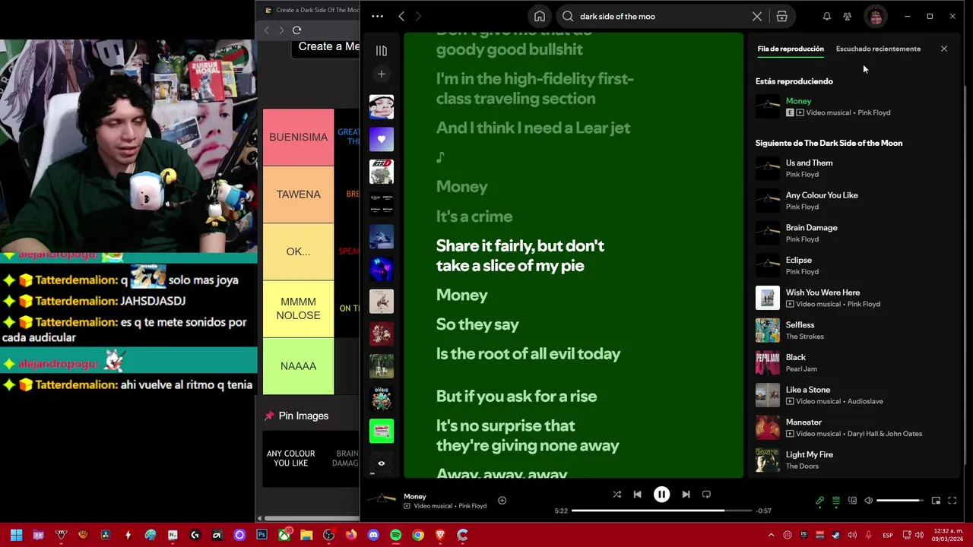The image size is (973, 547).
Task: Switch ESP keyboard language indicator
Action: pos(888,536)
